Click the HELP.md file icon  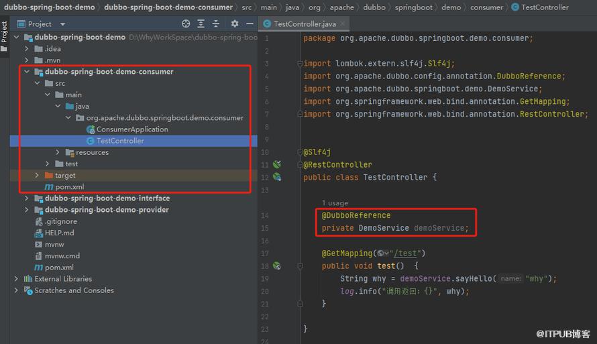(x=38, y=233)
